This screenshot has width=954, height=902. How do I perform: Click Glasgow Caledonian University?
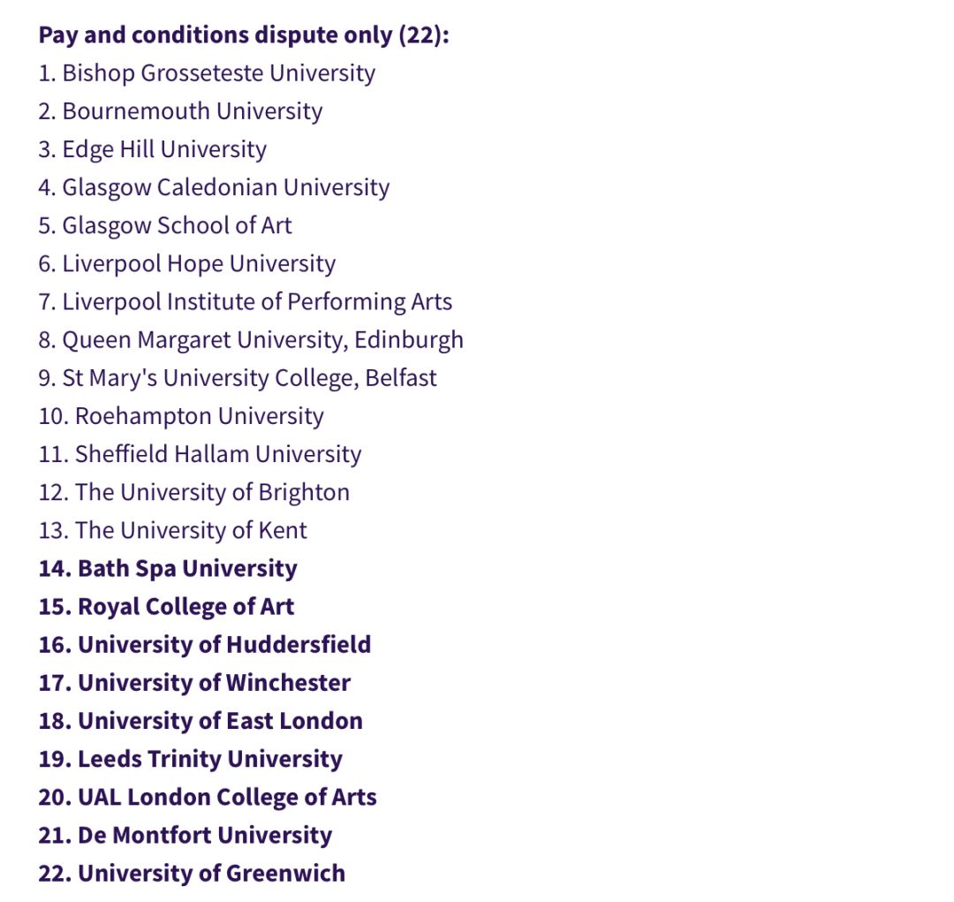[225, 187]
